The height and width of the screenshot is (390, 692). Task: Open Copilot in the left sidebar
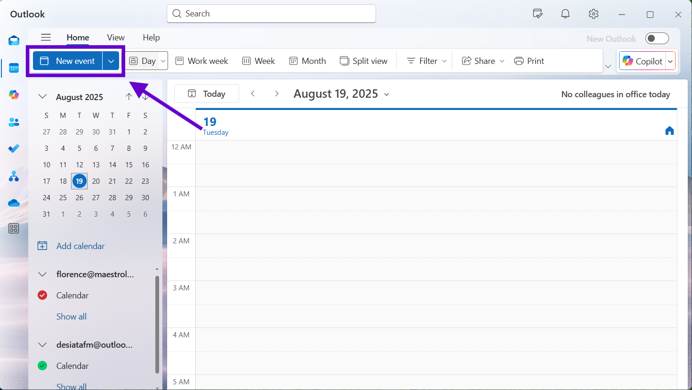coord(14,95)
